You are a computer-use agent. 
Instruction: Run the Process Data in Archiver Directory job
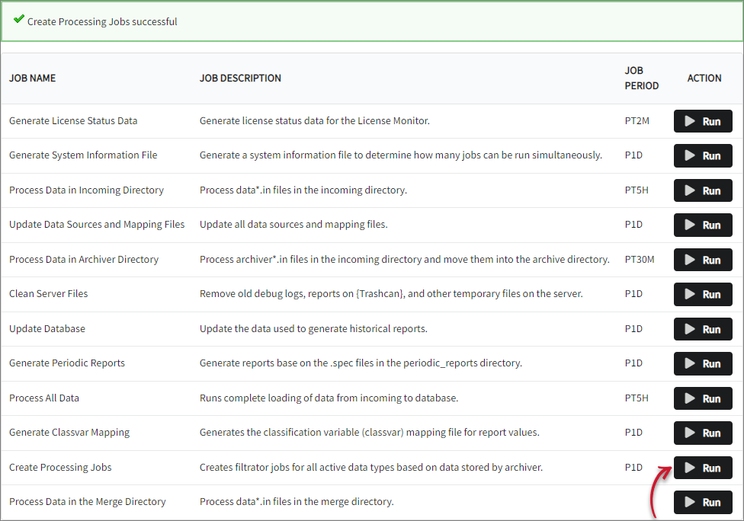[702, 259]
